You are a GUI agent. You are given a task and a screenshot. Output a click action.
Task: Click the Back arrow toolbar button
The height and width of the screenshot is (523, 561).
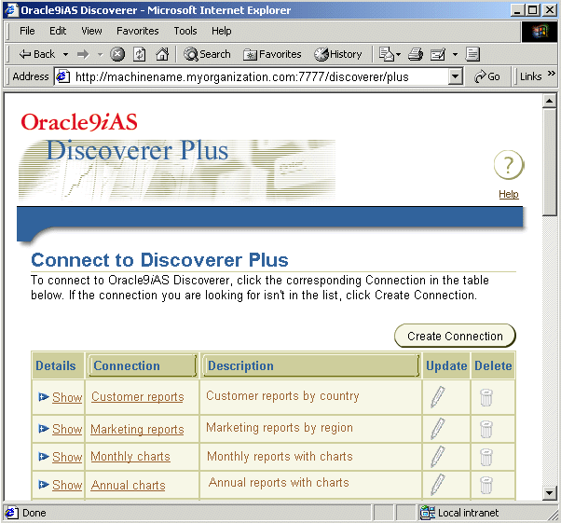(37, 54)
